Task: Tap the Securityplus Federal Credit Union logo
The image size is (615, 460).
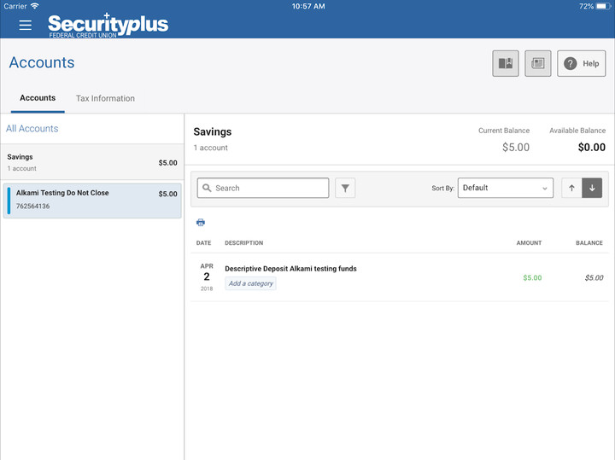Action: pos(108,26)
